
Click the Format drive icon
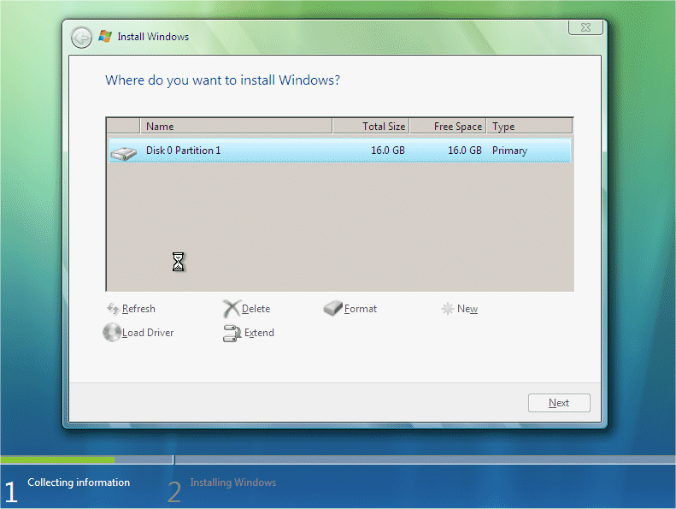[332, 308]
